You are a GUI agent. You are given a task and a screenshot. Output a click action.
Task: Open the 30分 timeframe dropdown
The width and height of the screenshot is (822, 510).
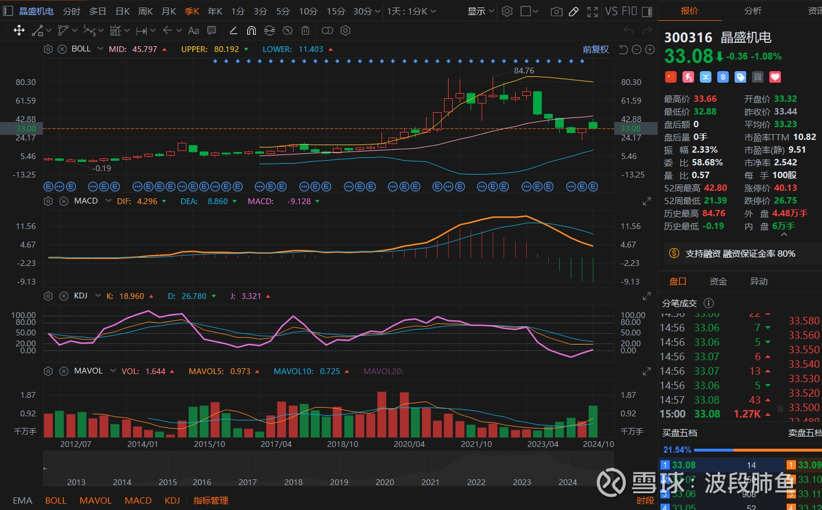pos(367,11)
